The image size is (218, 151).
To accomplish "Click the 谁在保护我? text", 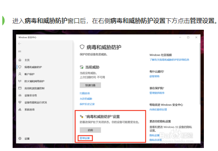I will [x=157, y=88].
